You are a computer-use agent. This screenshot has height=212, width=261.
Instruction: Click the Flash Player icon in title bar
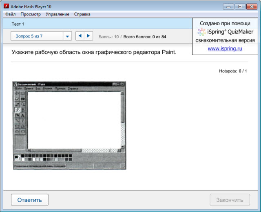(x=6, y=7)
